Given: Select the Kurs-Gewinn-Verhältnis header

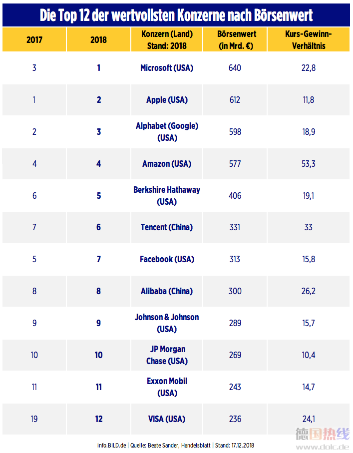Looking at the screenshot, I should 309,39.
